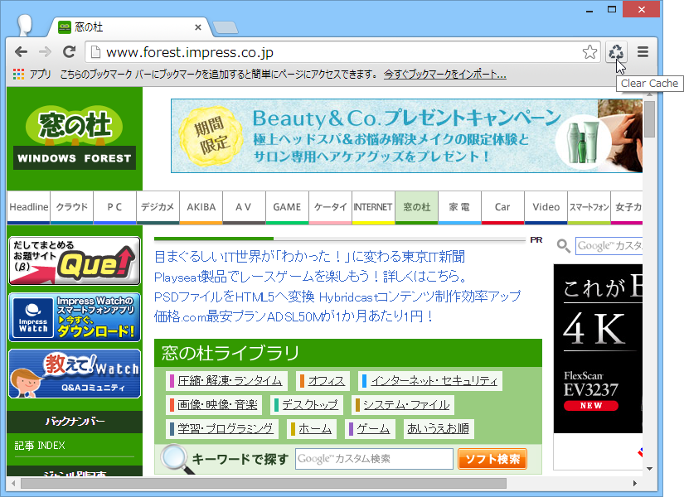Image resolution: width=684 pixels, height=497 pixels.
Task: Reload the current page
Action: pos(69,51)
